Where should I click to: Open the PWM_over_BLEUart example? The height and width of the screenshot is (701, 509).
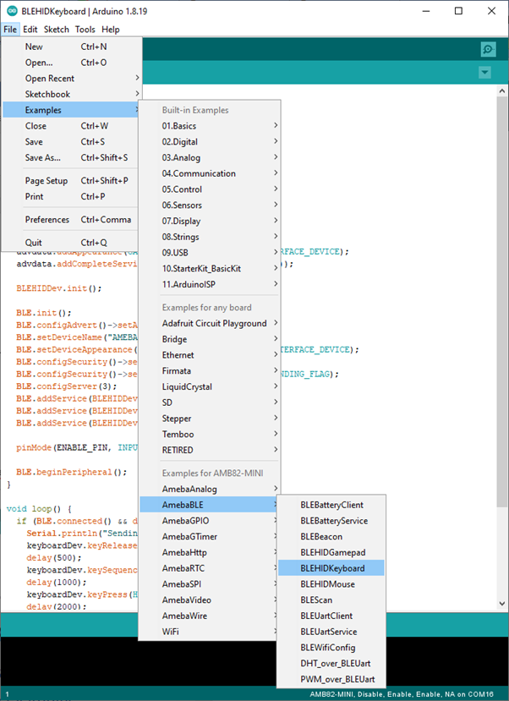pos(338,679)
